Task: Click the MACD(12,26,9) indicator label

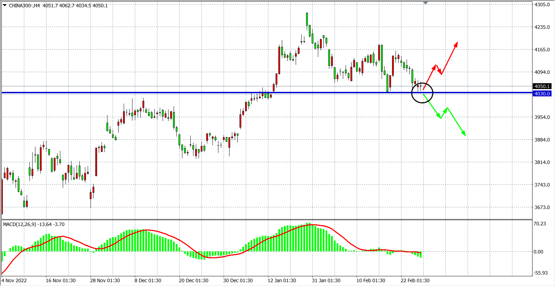Action: point(34,224)
